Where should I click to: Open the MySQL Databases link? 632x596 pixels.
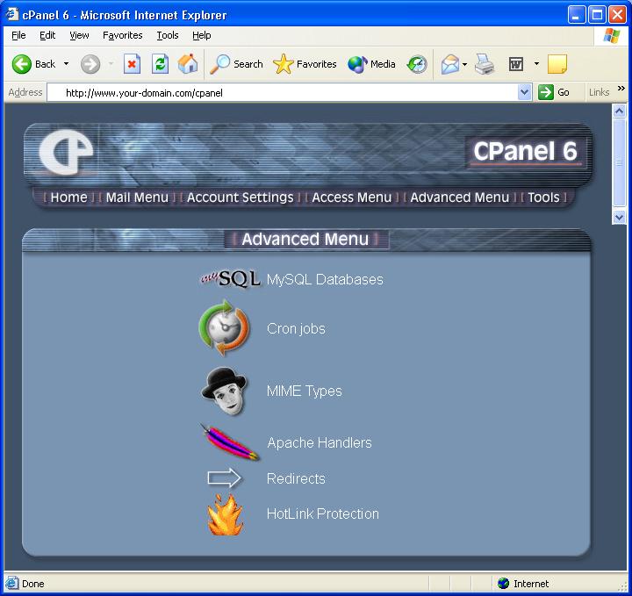pos(325,279)
